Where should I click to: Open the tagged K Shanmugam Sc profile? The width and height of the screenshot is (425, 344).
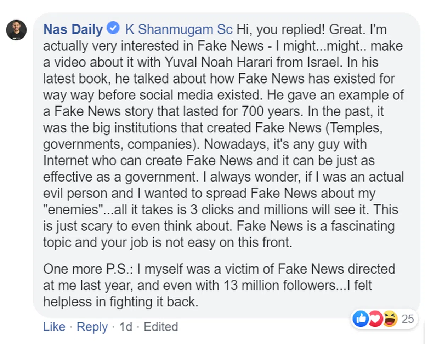tap(179, 30)
